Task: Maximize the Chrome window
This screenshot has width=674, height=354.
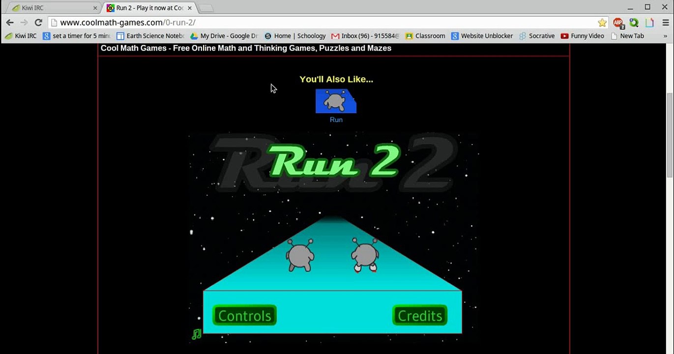Action: 647,7
